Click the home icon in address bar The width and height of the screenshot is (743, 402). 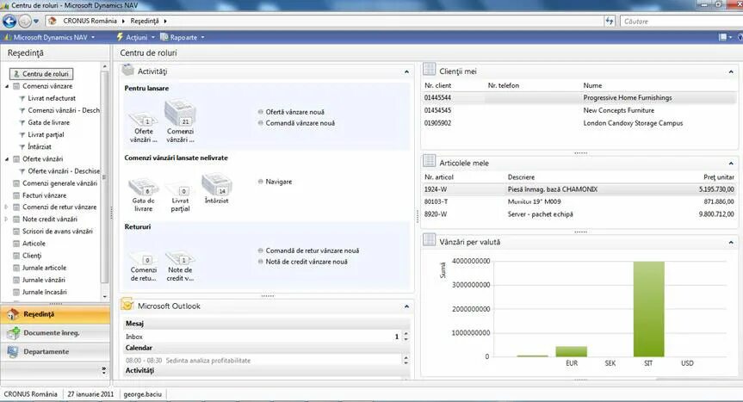[53, 21]
